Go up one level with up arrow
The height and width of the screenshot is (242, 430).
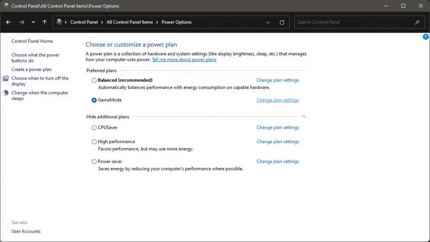point(45,22)
